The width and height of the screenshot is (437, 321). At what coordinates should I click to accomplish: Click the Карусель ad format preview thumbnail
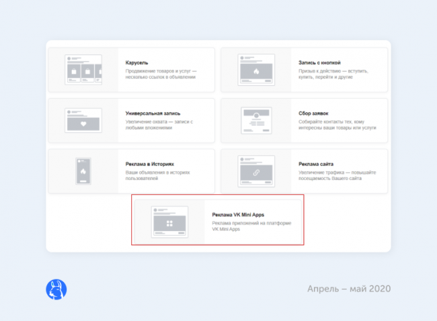click(83, 70)
